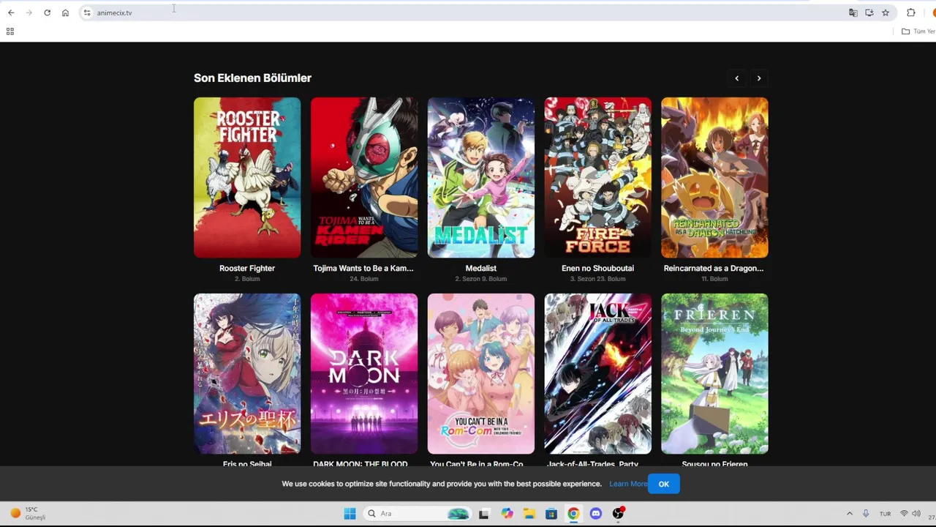Viewport: 936px width, 527px height.
Task: Open File Explorer from the taskbar
Action: [529, 514]
